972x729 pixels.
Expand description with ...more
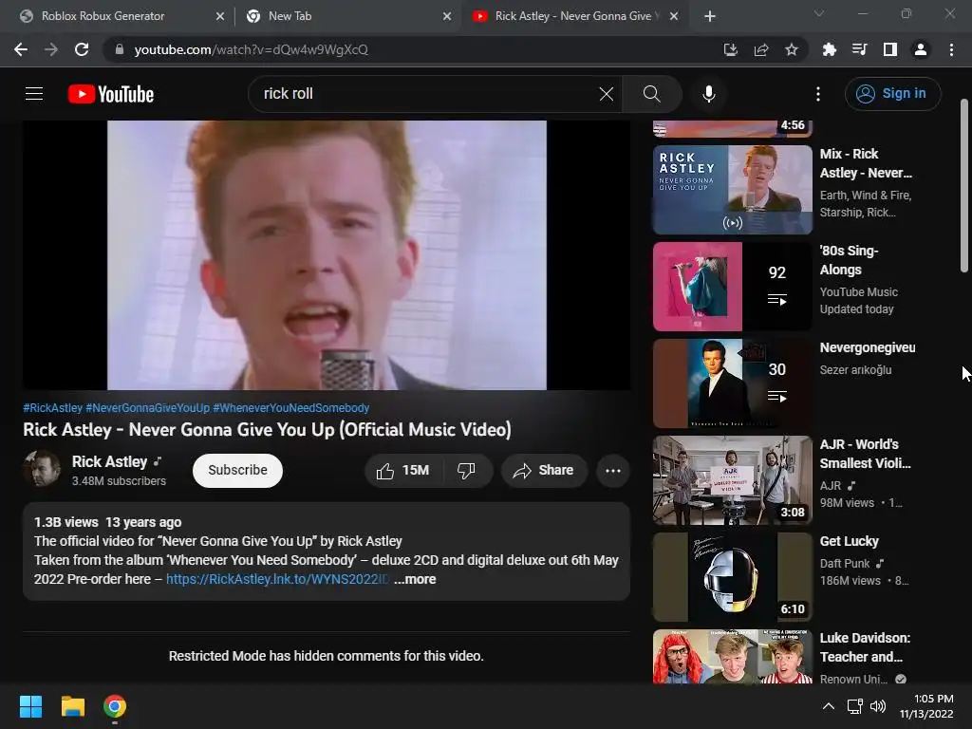pos(415,579)
